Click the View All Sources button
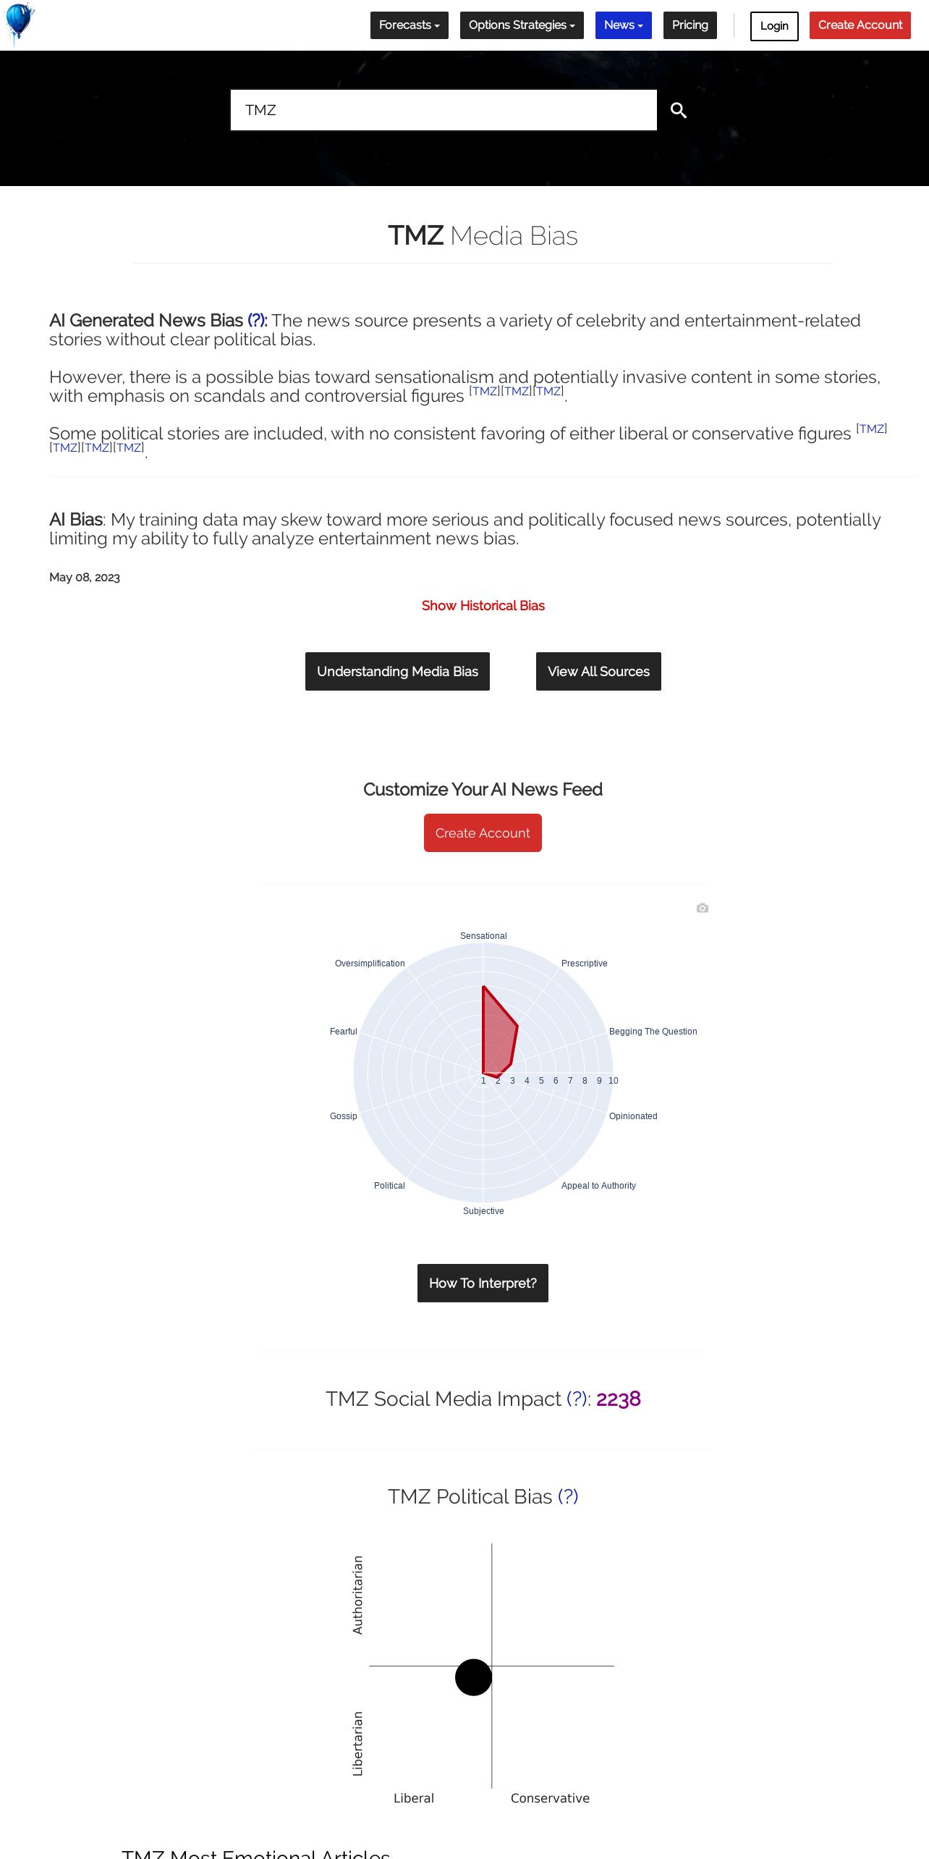This screenshot has width=929, height=1859. (598, 671)
